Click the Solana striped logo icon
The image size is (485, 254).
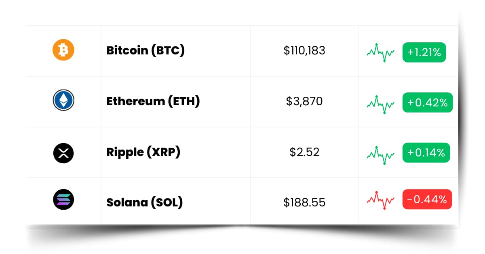[63, 199]
